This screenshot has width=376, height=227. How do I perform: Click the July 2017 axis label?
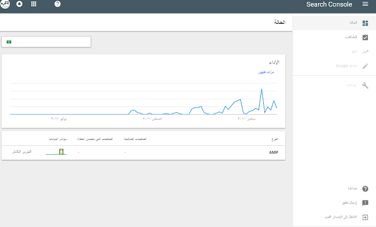[59, 119]
